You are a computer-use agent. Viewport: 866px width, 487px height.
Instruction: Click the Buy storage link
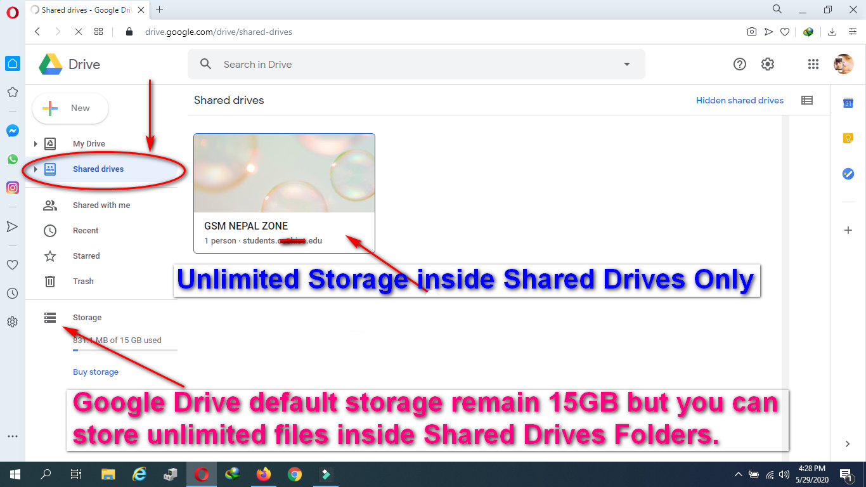point(96,372)
